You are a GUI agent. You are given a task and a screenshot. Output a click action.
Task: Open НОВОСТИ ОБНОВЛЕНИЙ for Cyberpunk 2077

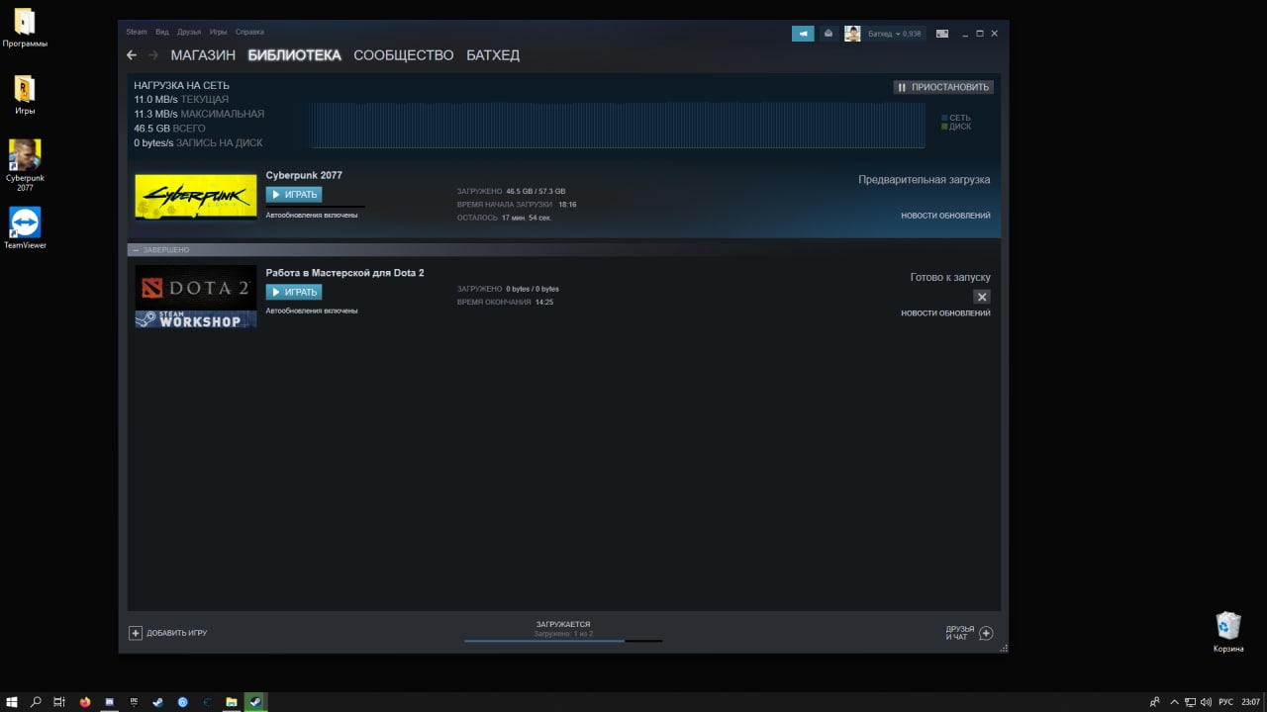(x=945, y=216)
